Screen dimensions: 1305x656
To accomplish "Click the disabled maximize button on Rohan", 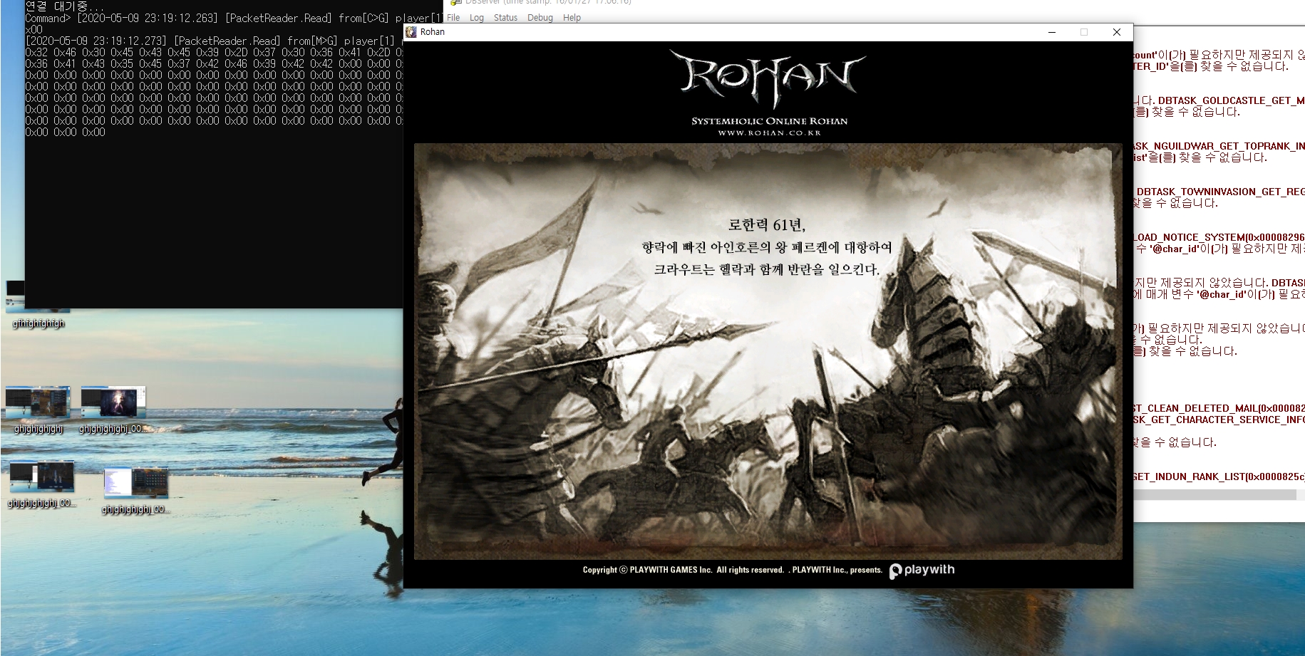I will [1084, 32].
